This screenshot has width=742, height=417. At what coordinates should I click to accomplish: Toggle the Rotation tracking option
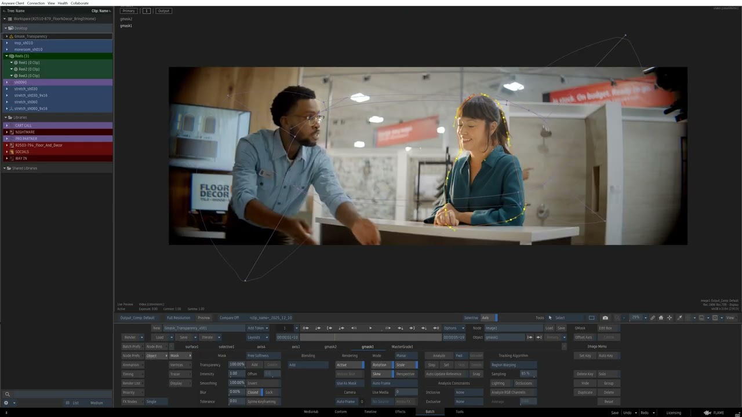(383, 365)
